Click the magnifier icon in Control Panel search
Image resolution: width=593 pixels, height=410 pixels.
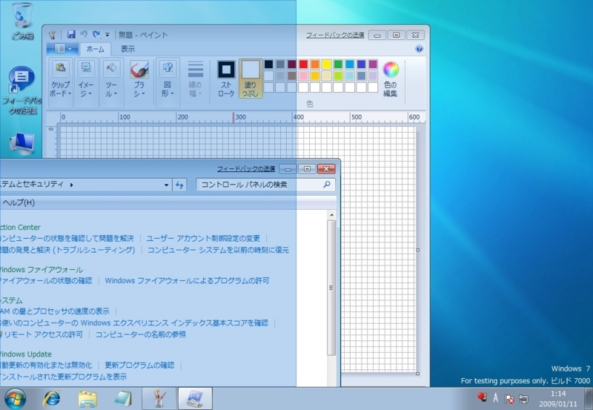327,184
